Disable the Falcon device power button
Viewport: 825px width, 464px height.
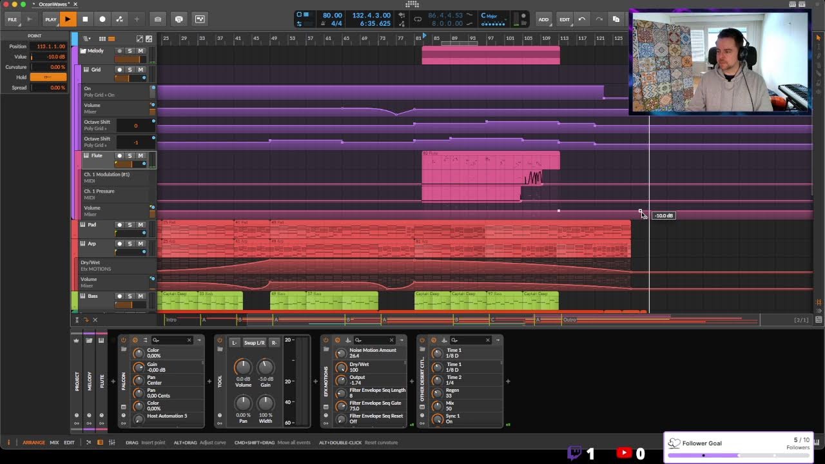[x=124, y=340]
